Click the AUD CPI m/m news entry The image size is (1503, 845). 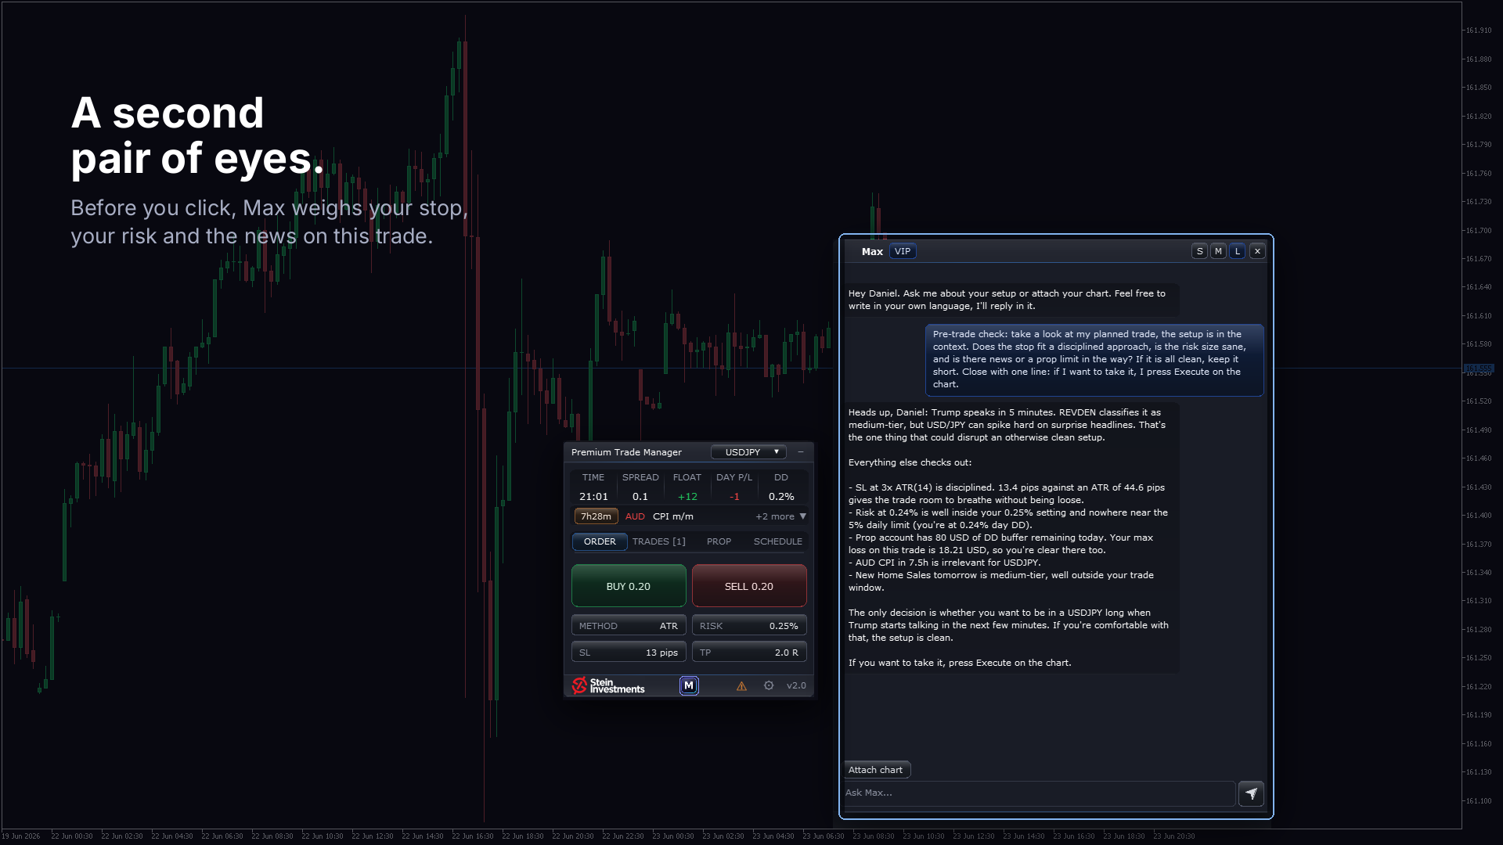click(x=659, y=516)
